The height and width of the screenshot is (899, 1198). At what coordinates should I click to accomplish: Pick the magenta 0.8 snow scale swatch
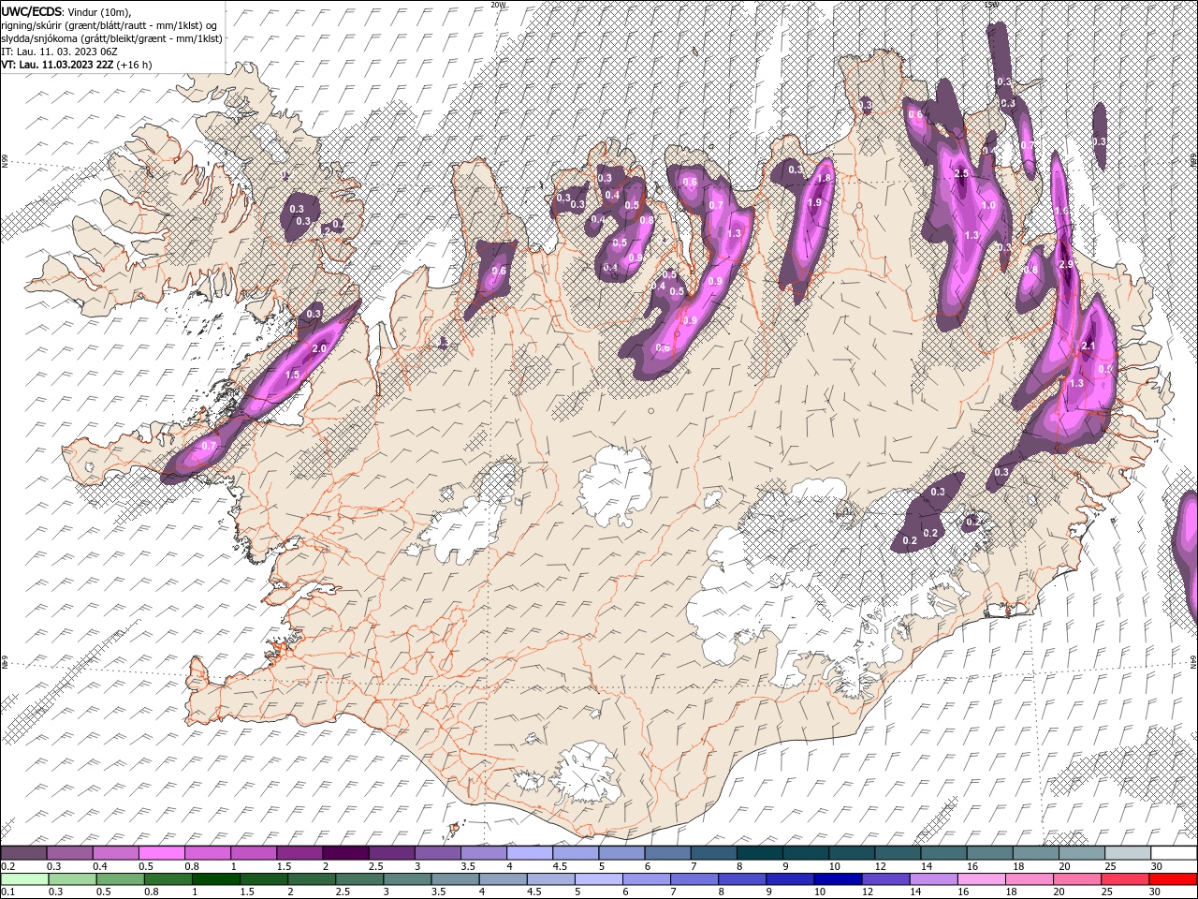tap(209, 853)
